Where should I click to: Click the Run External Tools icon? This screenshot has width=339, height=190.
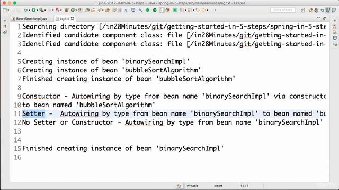[41, 10]
